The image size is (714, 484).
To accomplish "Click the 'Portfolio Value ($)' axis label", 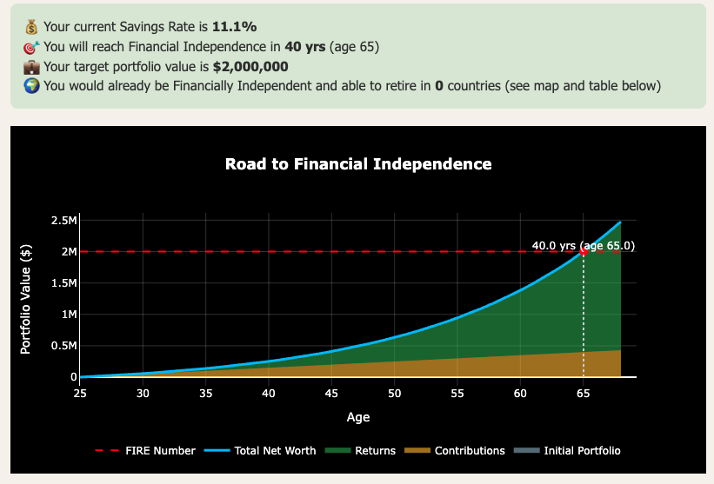I will point(25,299).
